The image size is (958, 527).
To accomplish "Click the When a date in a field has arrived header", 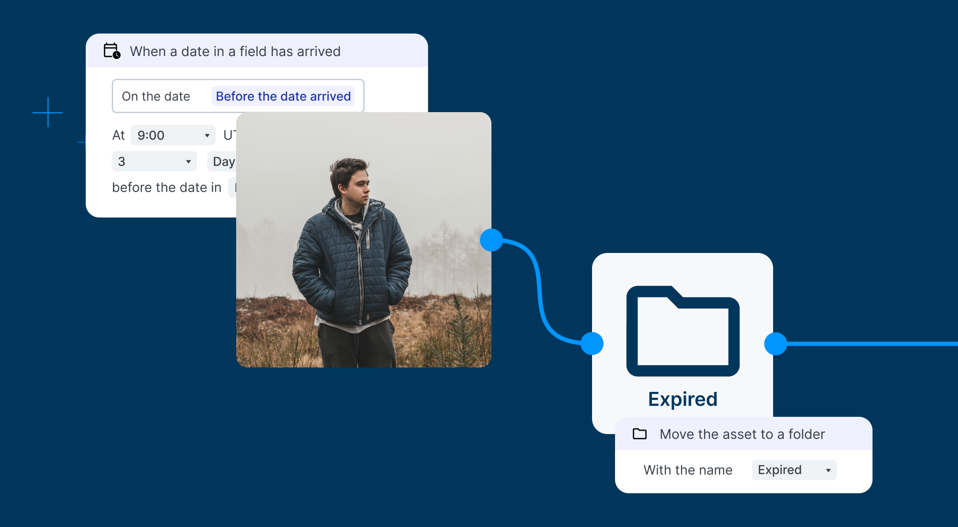I will (236, 51).
